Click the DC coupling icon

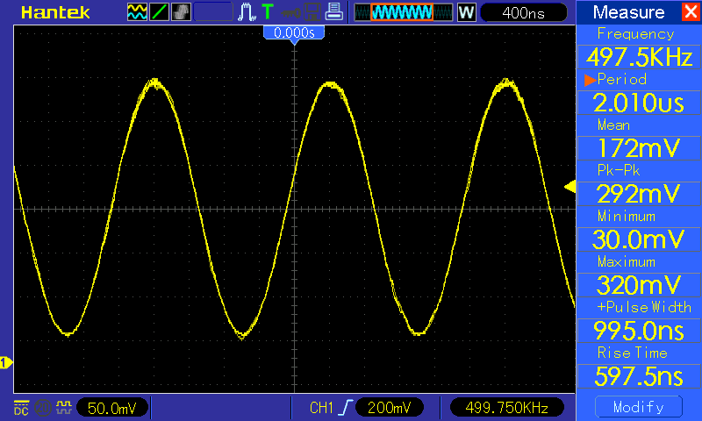coord(21,408)
